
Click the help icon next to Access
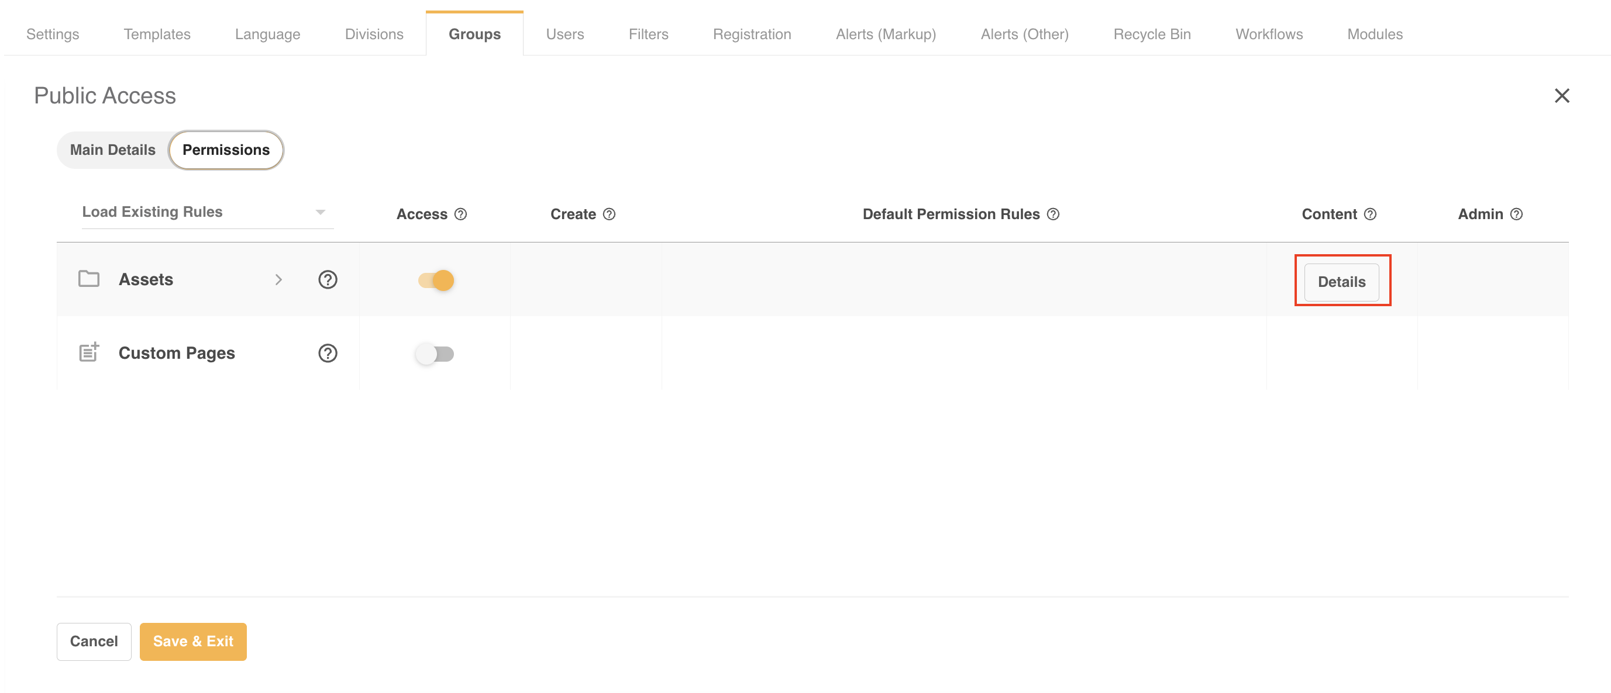coord(460,214)
